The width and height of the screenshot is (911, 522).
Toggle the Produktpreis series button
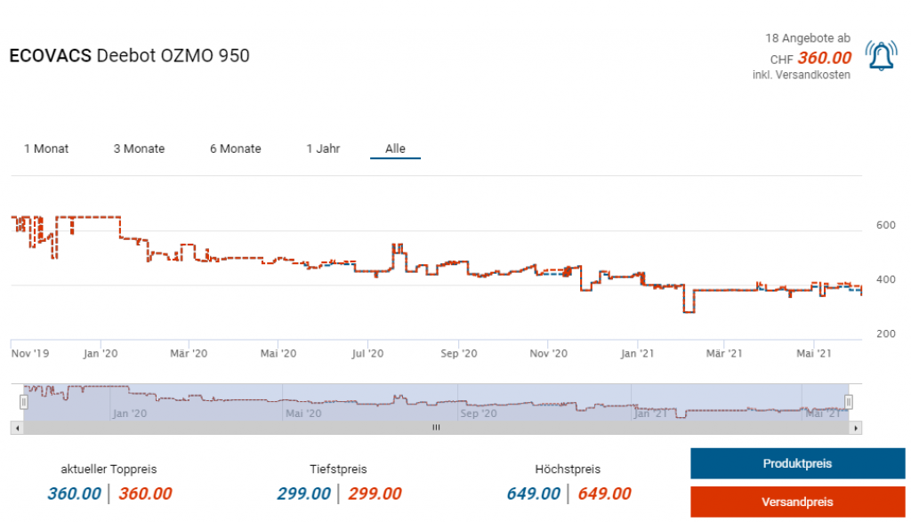coord(797,463)
